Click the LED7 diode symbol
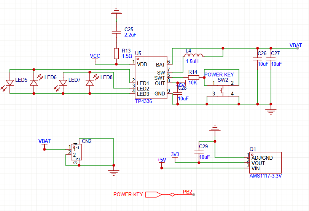This screenshot has width=309, height=211. 63,82
